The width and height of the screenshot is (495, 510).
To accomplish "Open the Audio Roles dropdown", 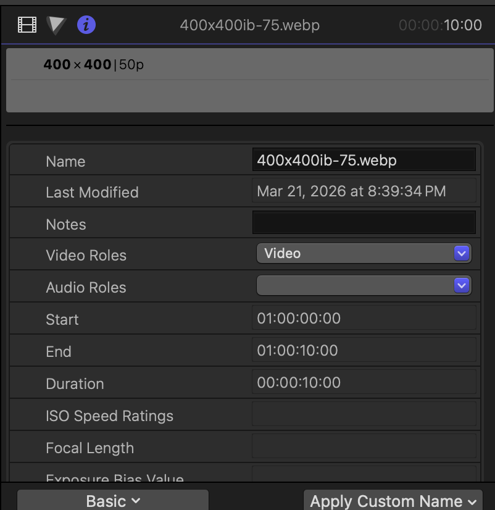I will pyautogui.click(x=364, y=286).
